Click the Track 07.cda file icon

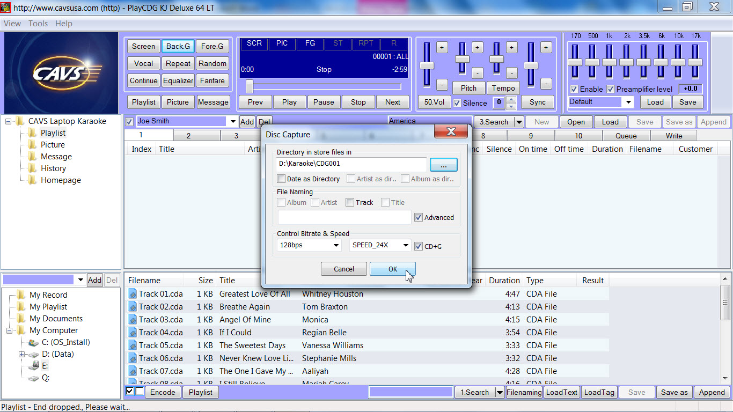tap(133, 371)
